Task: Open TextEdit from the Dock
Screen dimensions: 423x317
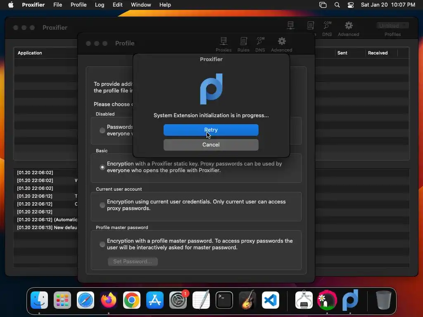Action: tap(201, 300)
